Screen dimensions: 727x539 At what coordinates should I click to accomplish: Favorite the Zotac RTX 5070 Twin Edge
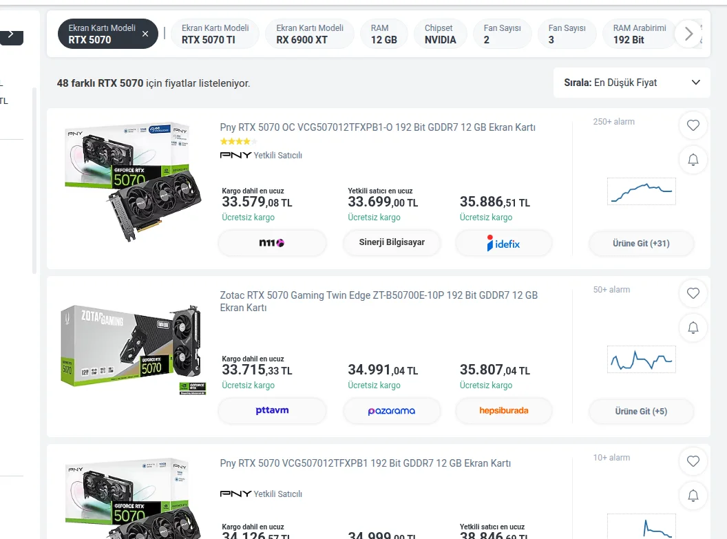693,293
